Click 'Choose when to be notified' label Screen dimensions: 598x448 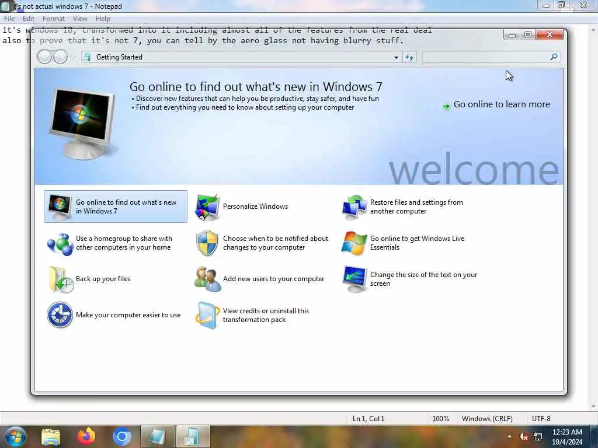(x=276, y=243)
